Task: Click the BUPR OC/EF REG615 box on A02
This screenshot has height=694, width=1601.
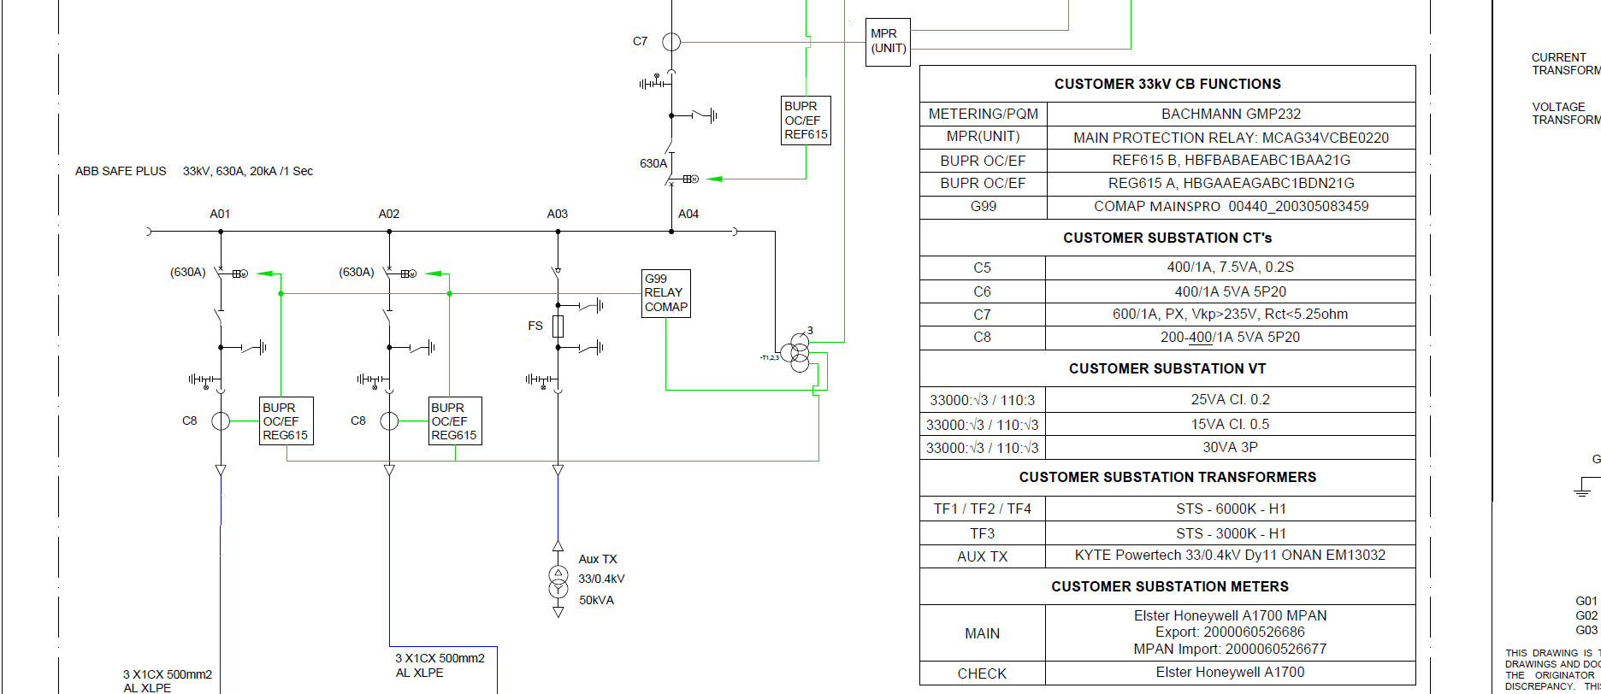Action: [x=454, y=421]
